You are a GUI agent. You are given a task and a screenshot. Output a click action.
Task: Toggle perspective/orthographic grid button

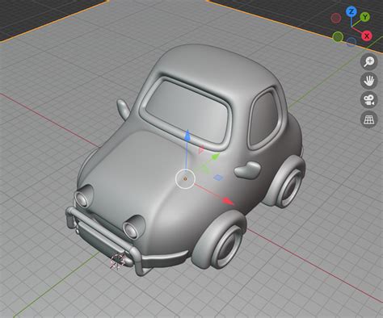point(368,119)
